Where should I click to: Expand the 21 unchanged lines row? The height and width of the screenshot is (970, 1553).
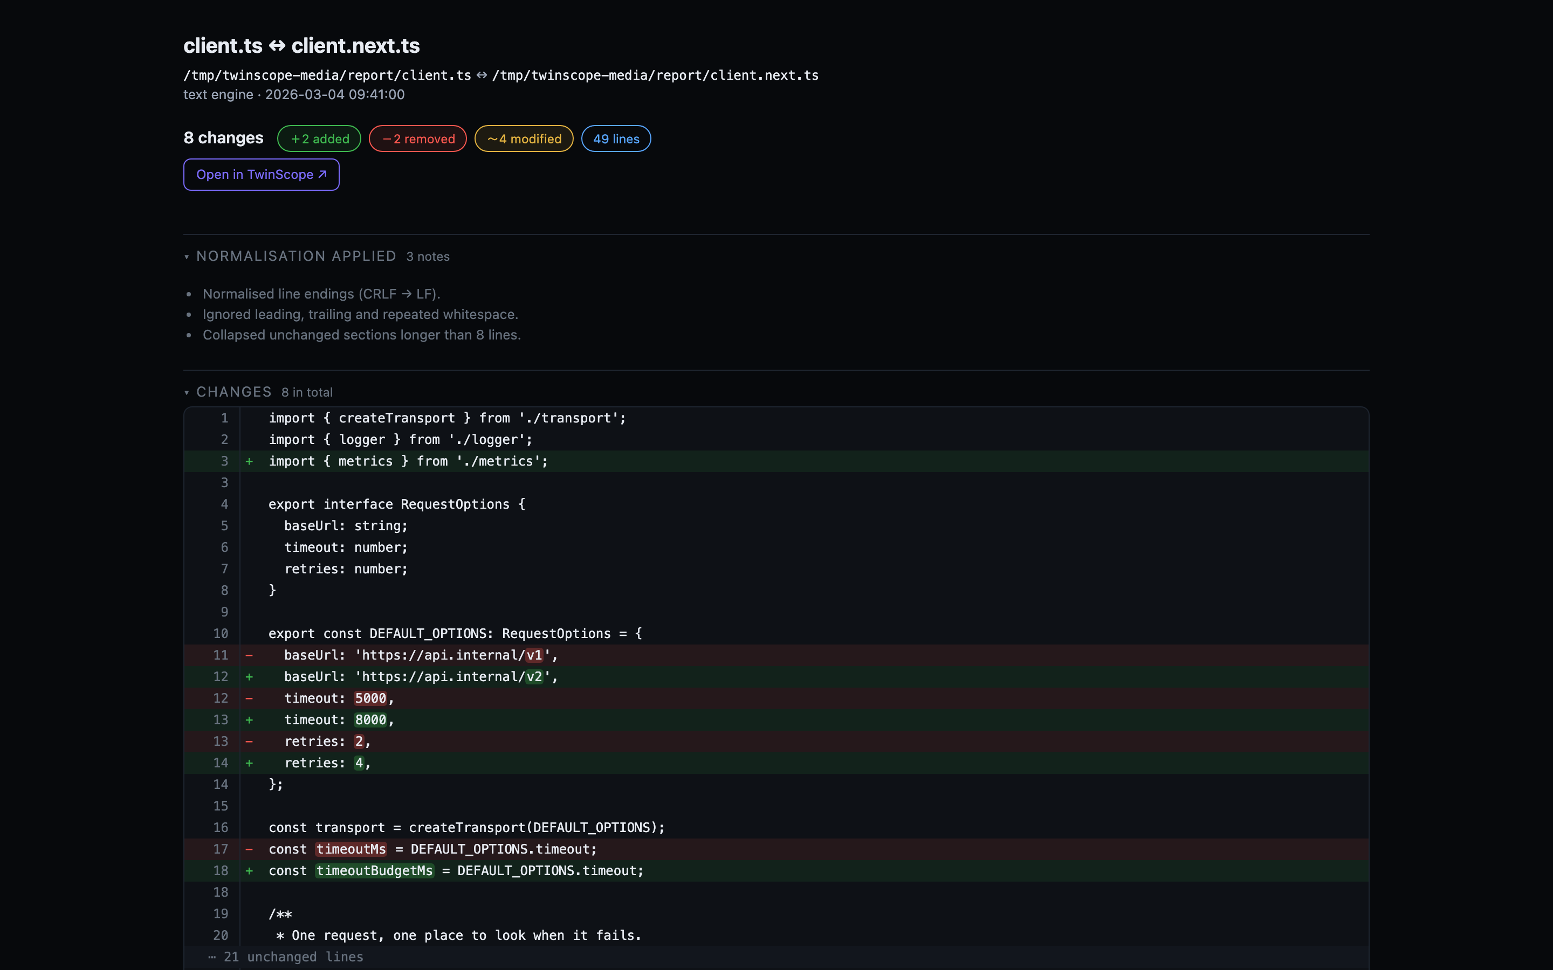point(776,957)
